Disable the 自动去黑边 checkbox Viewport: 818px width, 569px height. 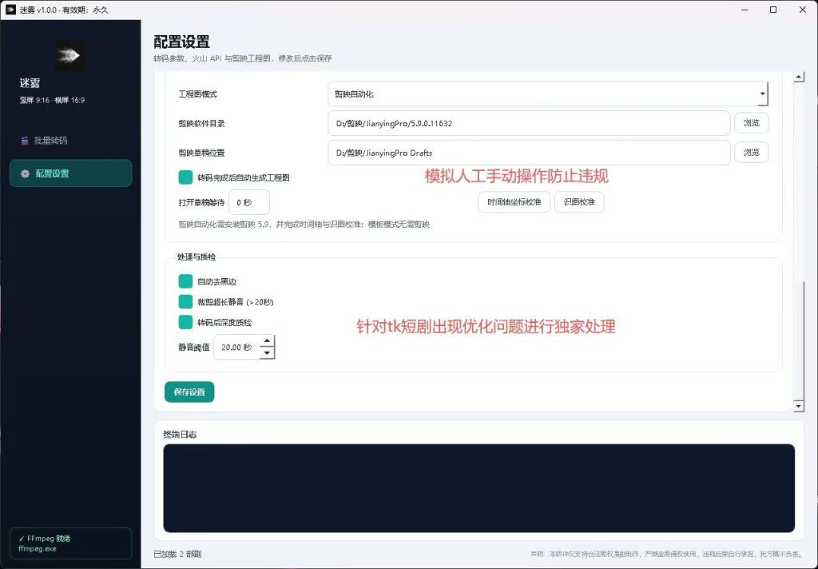coord(185,281)
